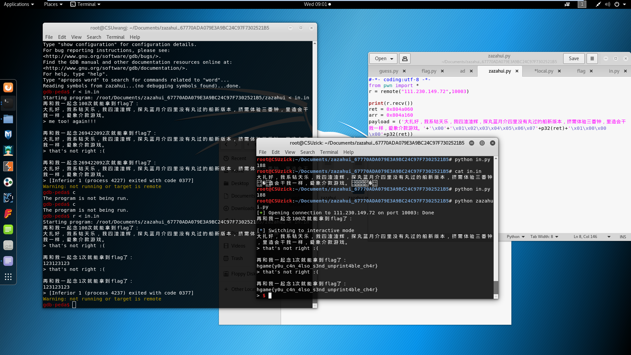Create new document in gedit
Image resolution: width=631 pixels, height=355 pixels.
pos(405,59)
